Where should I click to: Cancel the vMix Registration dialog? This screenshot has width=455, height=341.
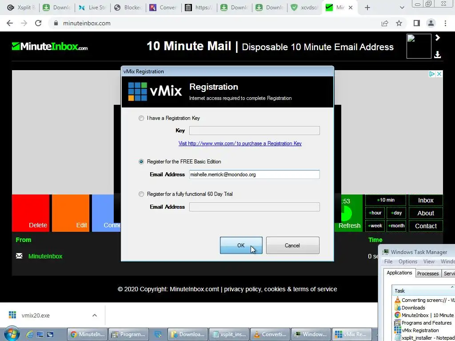(292, 245)
